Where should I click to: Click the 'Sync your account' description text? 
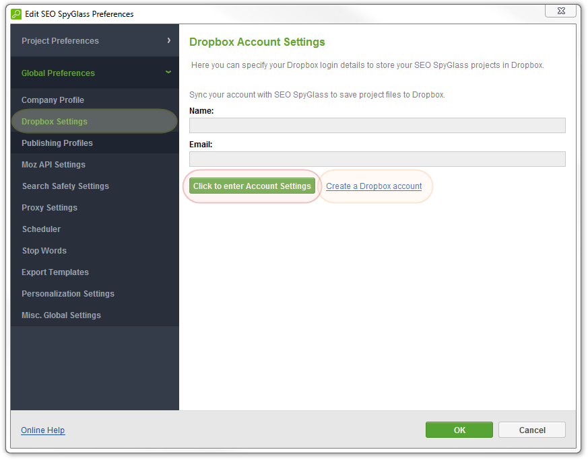pyautogui.click(x=317, y=95)
